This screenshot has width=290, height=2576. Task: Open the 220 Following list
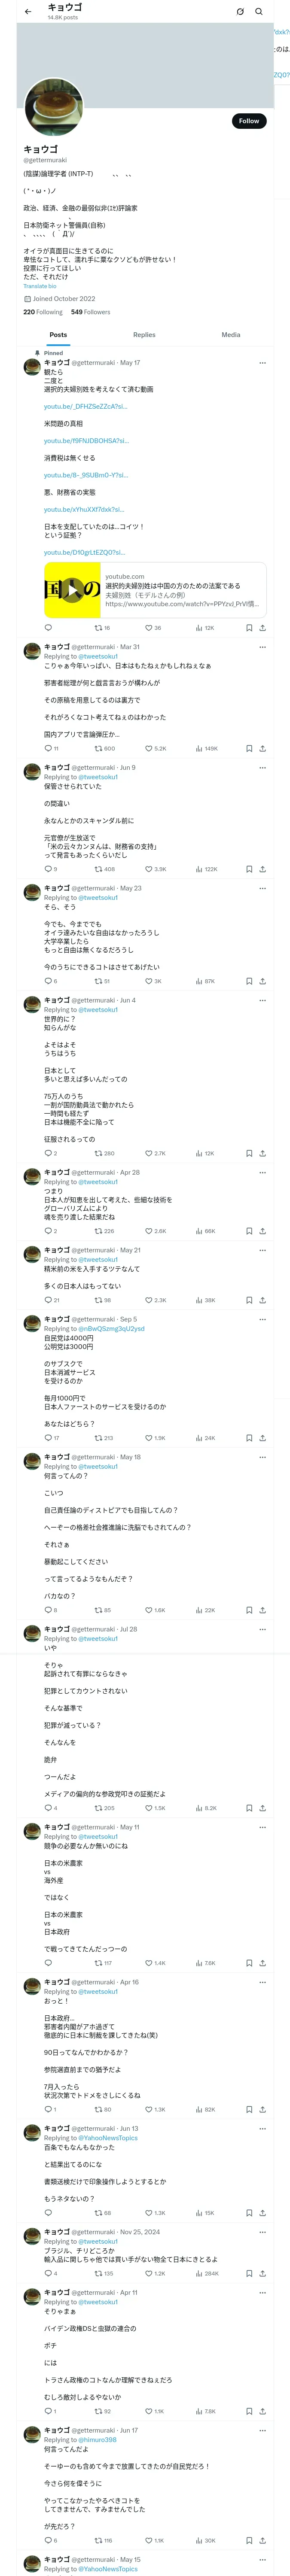click(x=43, y=312)
